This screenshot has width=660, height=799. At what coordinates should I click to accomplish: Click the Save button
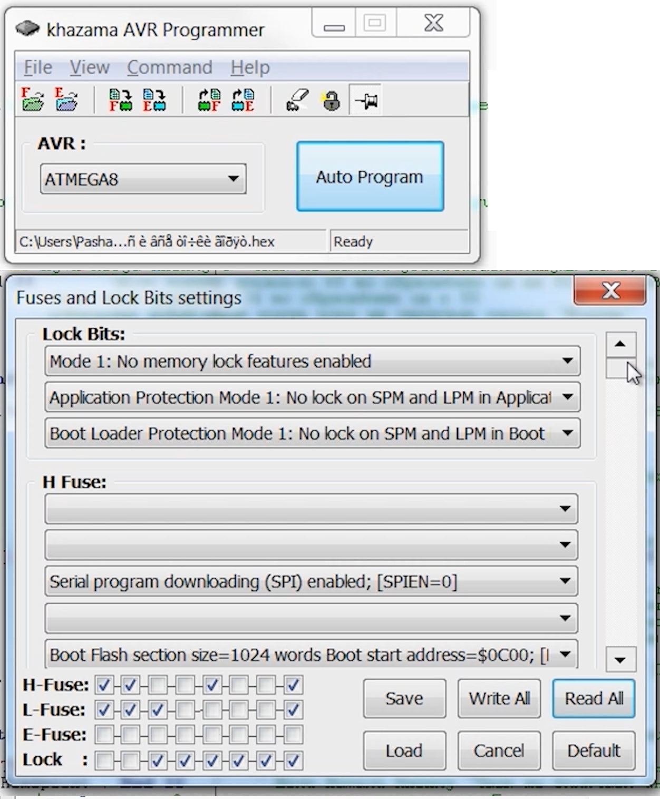click(x=404, y=698)
